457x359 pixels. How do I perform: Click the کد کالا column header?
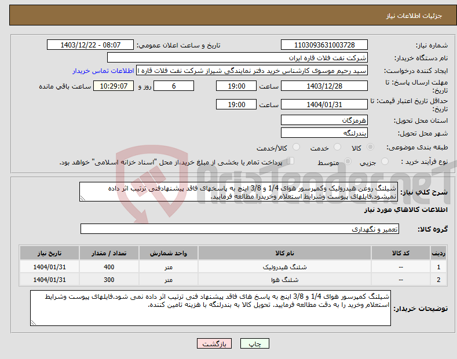tap(400, 253)
